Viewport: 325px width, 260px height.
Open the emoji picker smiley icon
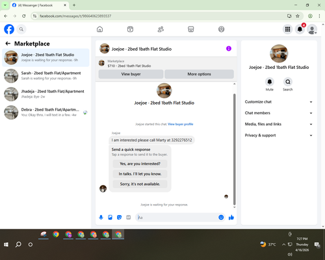click(221, 217)
